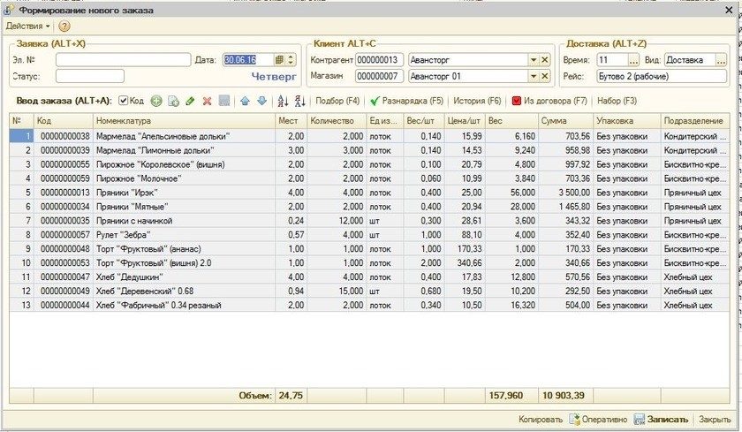Open Вид Доставка selection ellipsis button

coord(721,60)
